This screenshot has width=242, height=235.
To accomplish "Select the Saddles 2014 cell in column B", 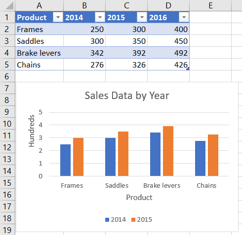I will click(84, 41).
